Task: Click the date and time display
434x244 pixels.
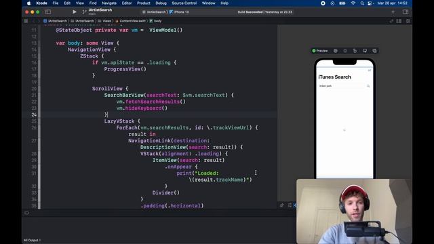Action: pyautogui.click(x=393, y=3)
